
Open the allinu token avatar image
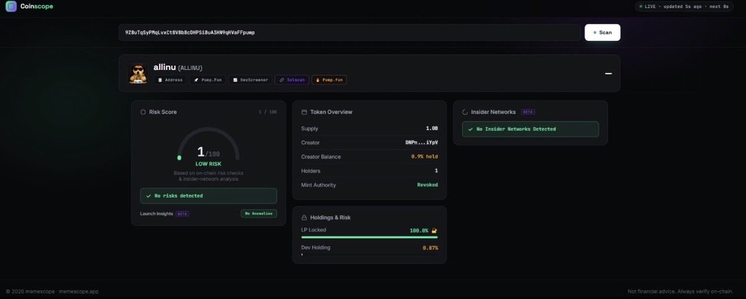pyautogui.click(x=137, y=73)
